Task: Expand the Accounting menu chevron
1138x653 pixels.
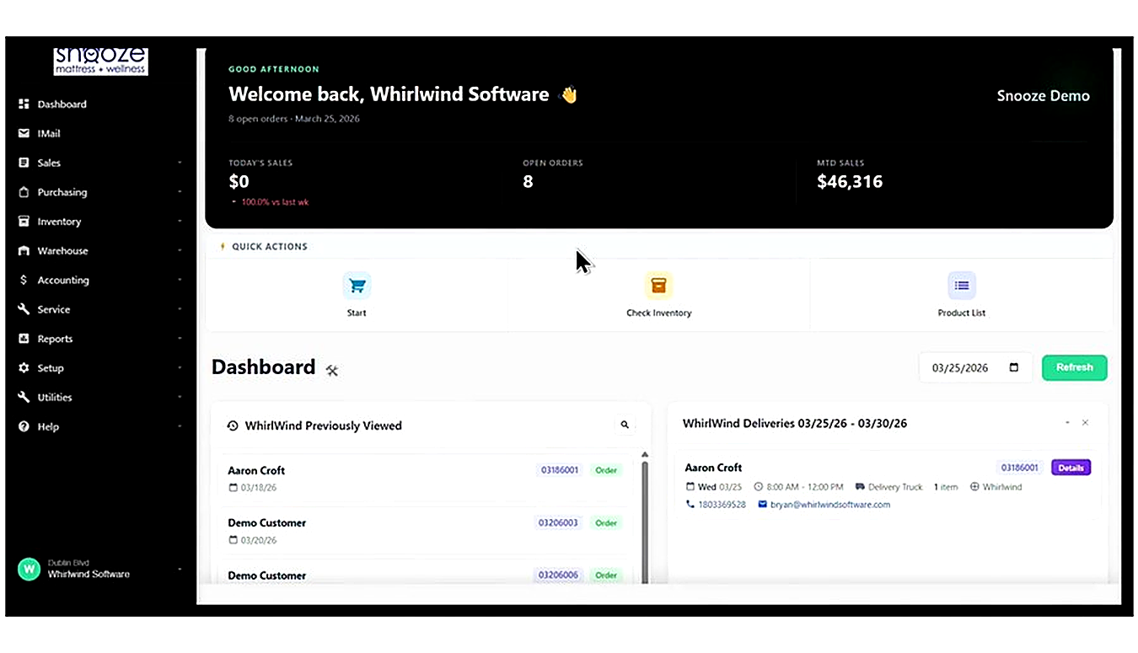Action: coord(180,280)
